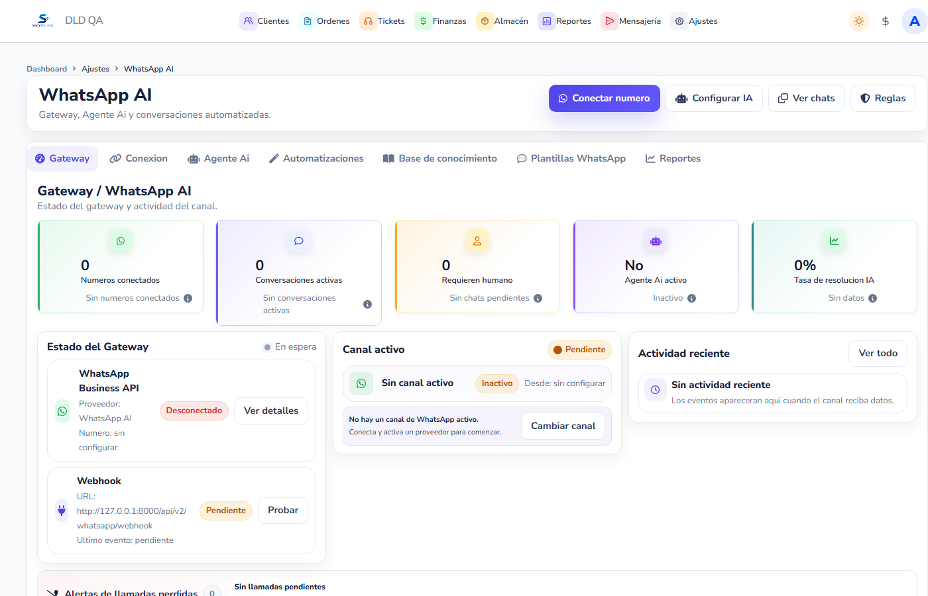Open Plantillas WhatsApp tab
Image resolution: width=928 pixels, height=596 pixels.
tap(571, 159)
